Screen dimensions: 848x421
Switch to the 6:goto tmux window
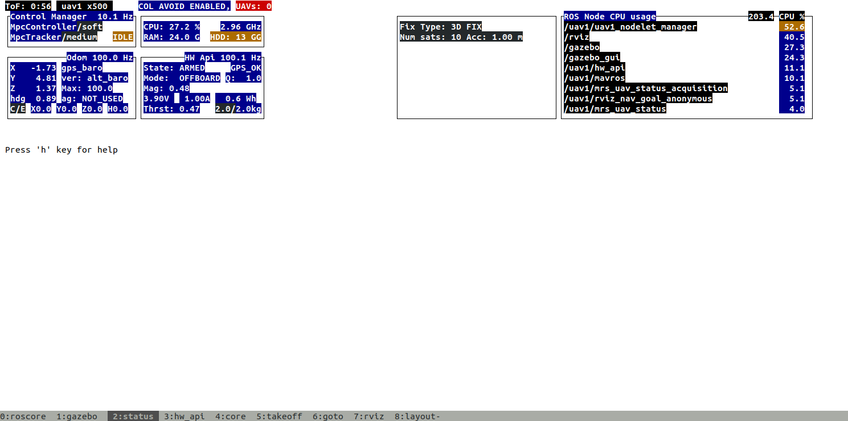click(328, 416)
